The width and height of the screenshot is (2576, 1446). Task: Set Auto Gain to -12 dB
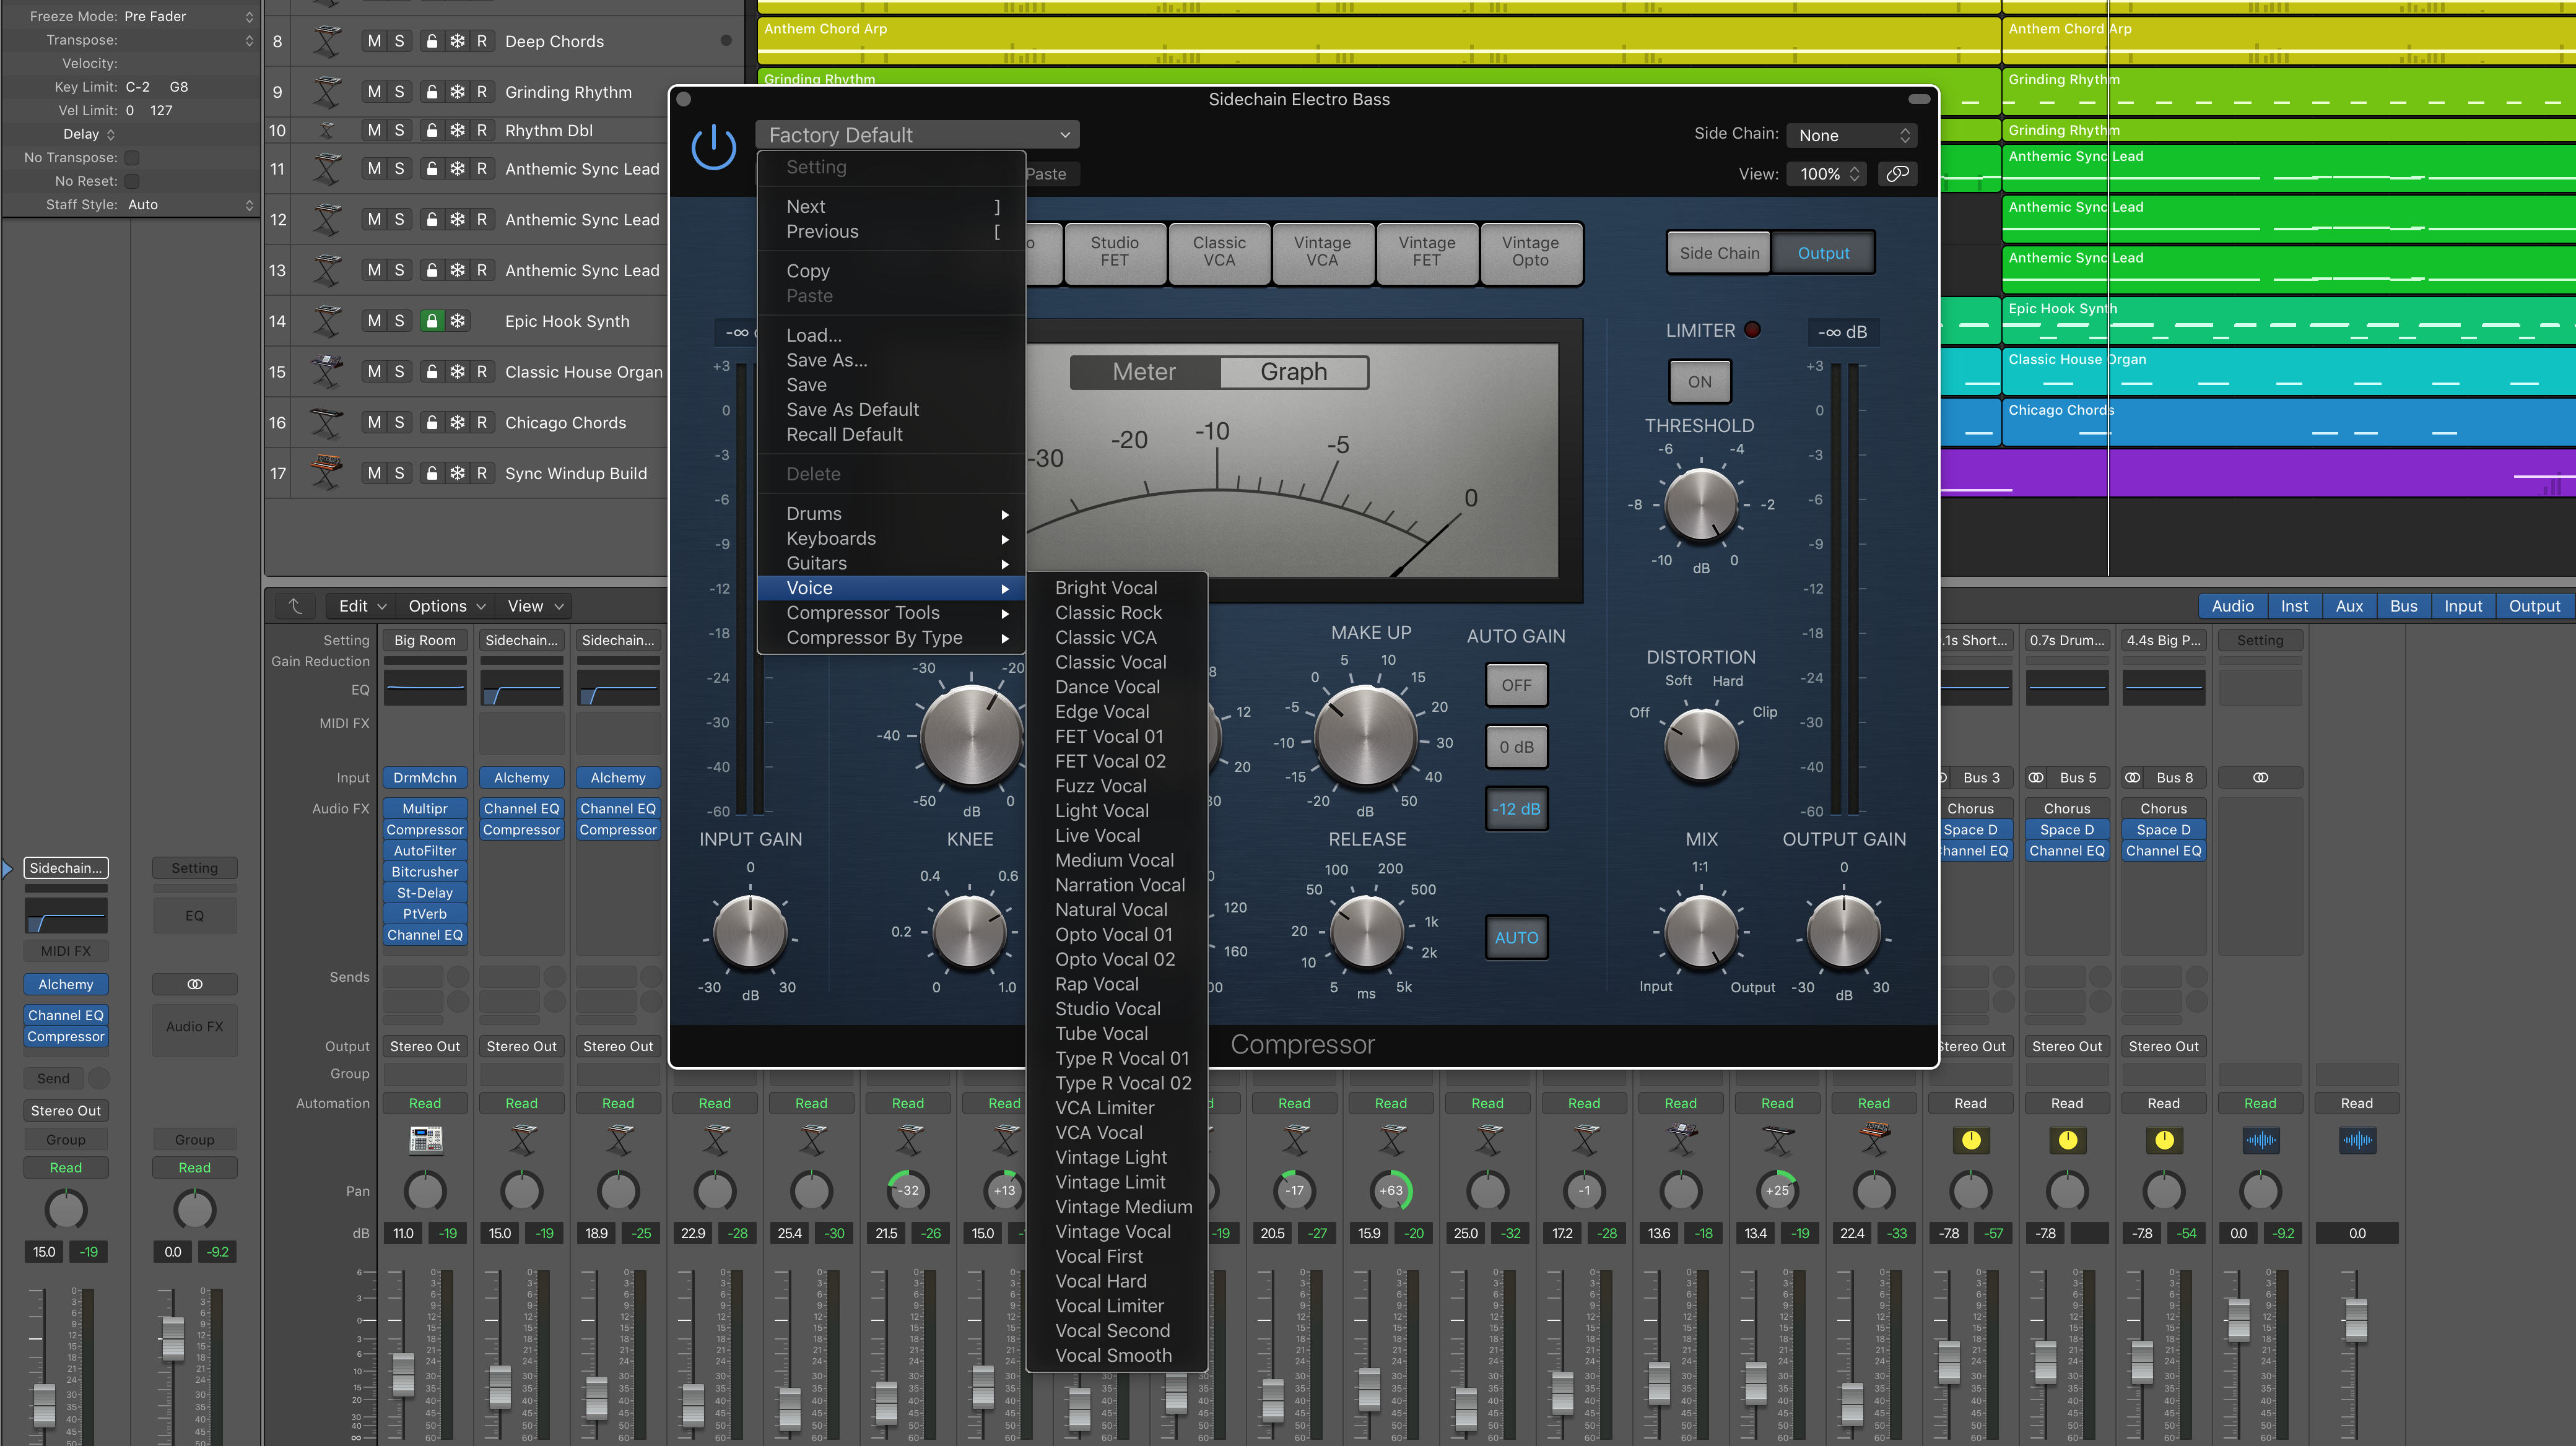pyautogui.click(x=1516, y=808)
